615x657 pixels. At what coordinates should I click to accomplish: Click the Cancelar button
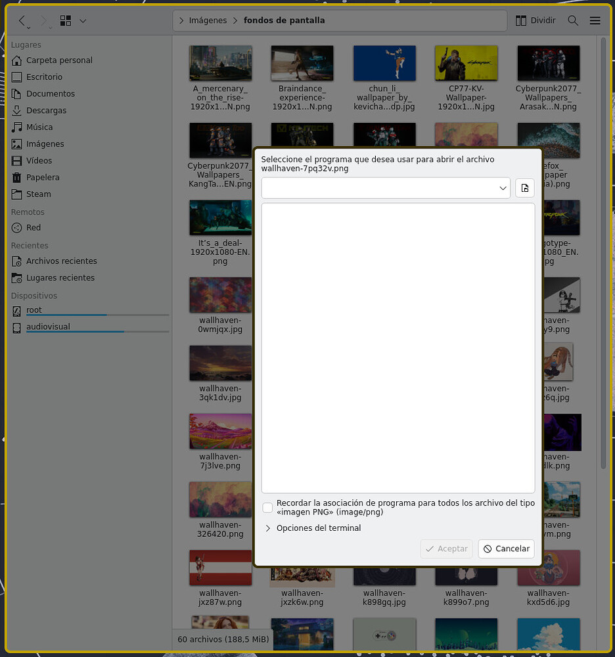(505, 549)
